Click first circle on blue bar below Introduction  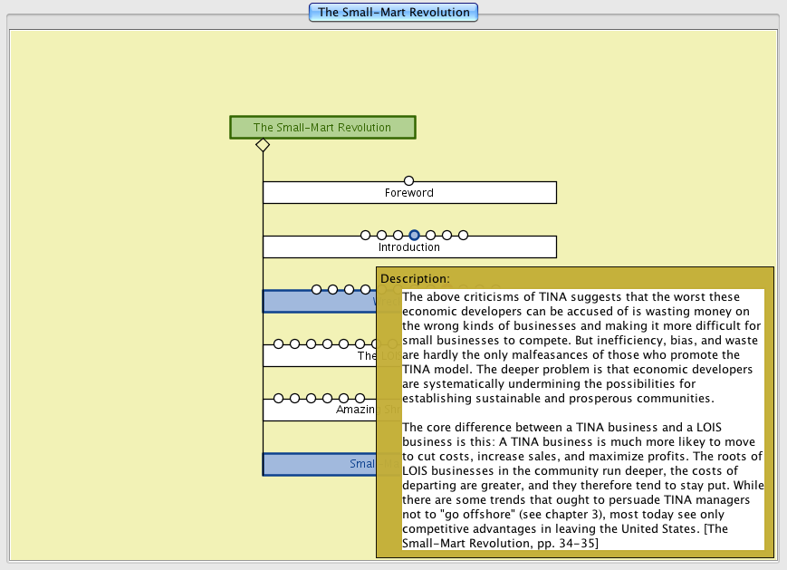(316, 290)
